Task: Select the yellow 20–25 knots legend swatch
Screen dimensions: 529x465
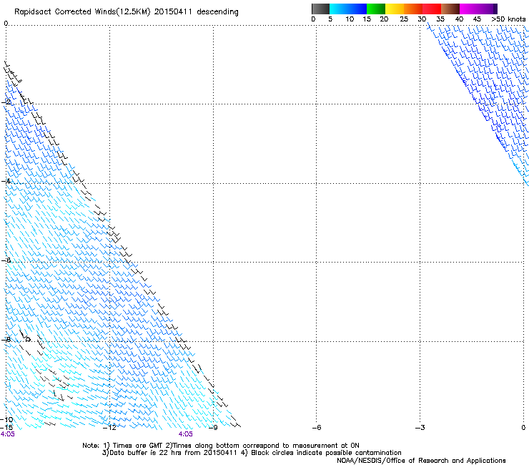Action: click(395, 9)
